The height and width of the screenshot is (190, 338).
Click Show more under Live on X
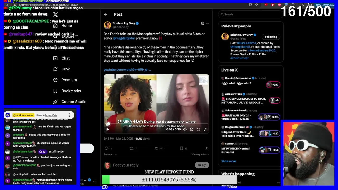click(228, 161)
